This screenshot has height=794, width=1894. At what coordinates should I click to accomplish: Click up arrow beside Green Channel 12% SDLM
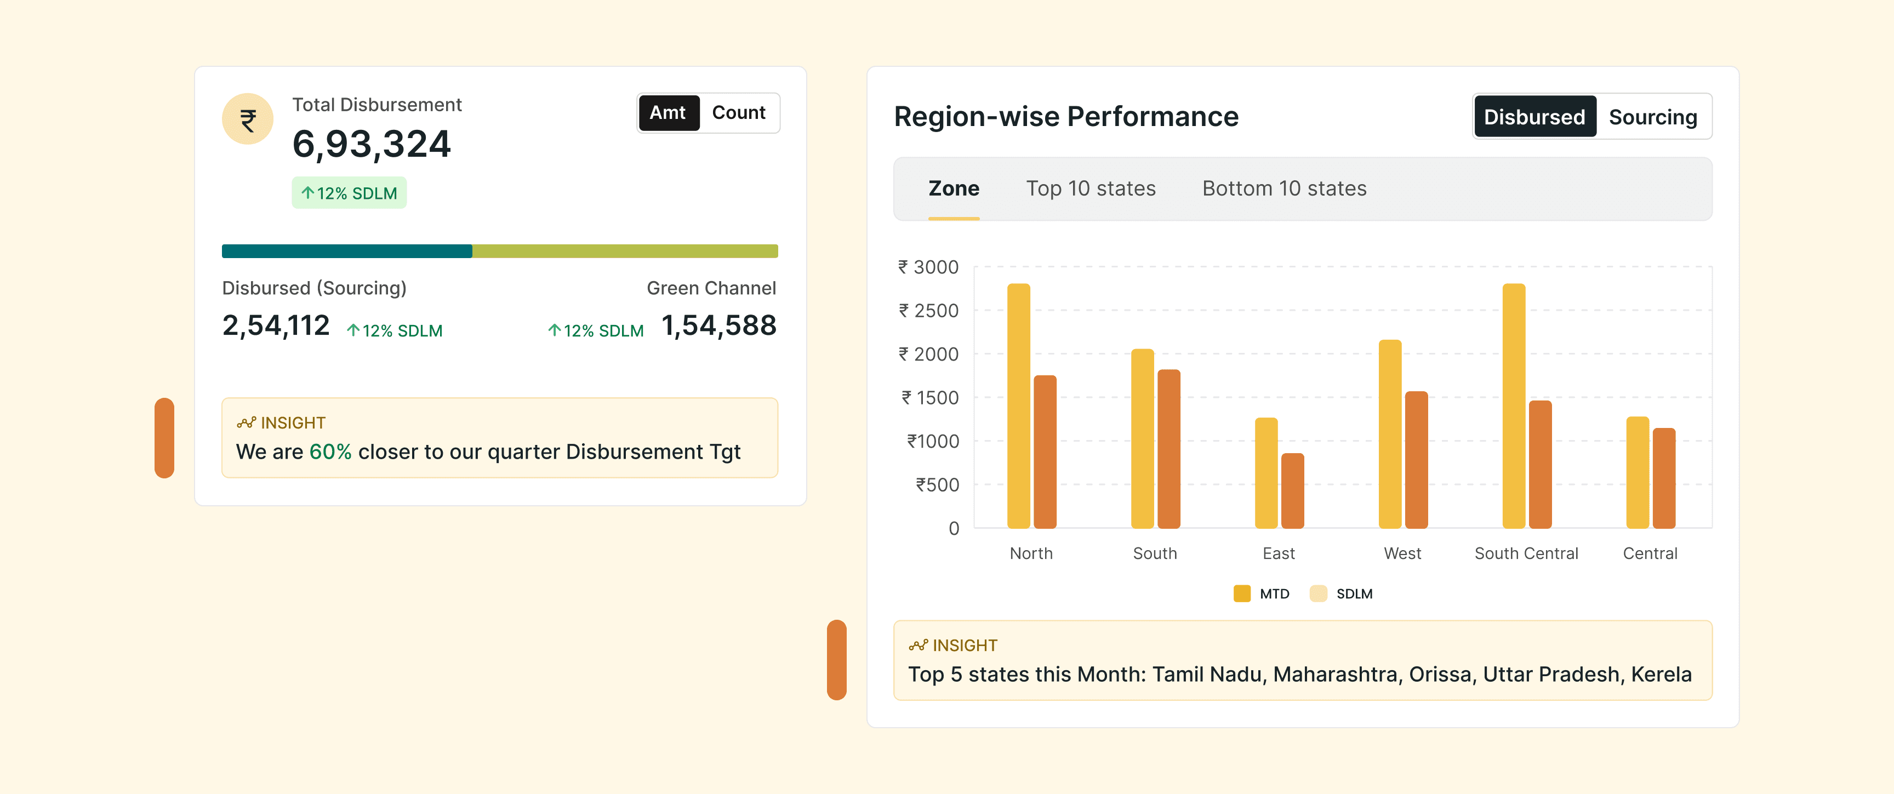coord(555,331)
